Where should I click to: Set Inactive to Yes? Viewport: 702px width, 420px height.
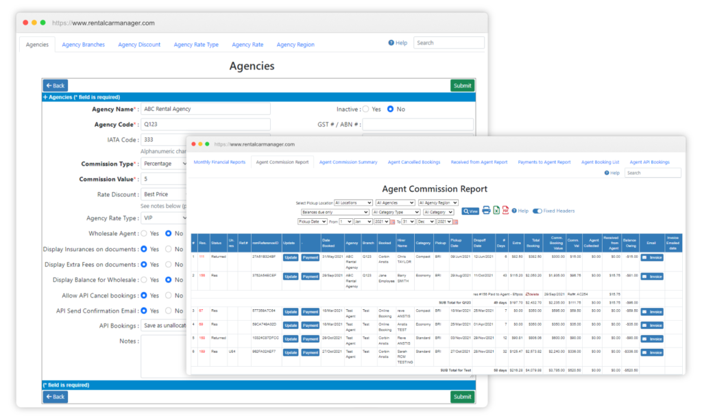coord(366,109)
